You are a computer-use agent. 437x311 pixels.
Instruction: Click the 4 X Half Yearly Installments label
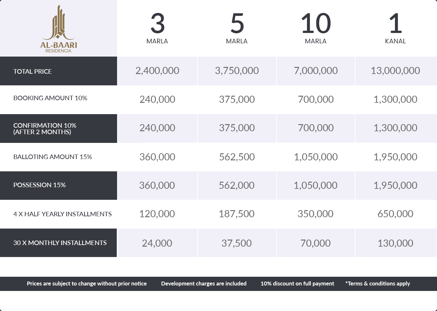62,214
